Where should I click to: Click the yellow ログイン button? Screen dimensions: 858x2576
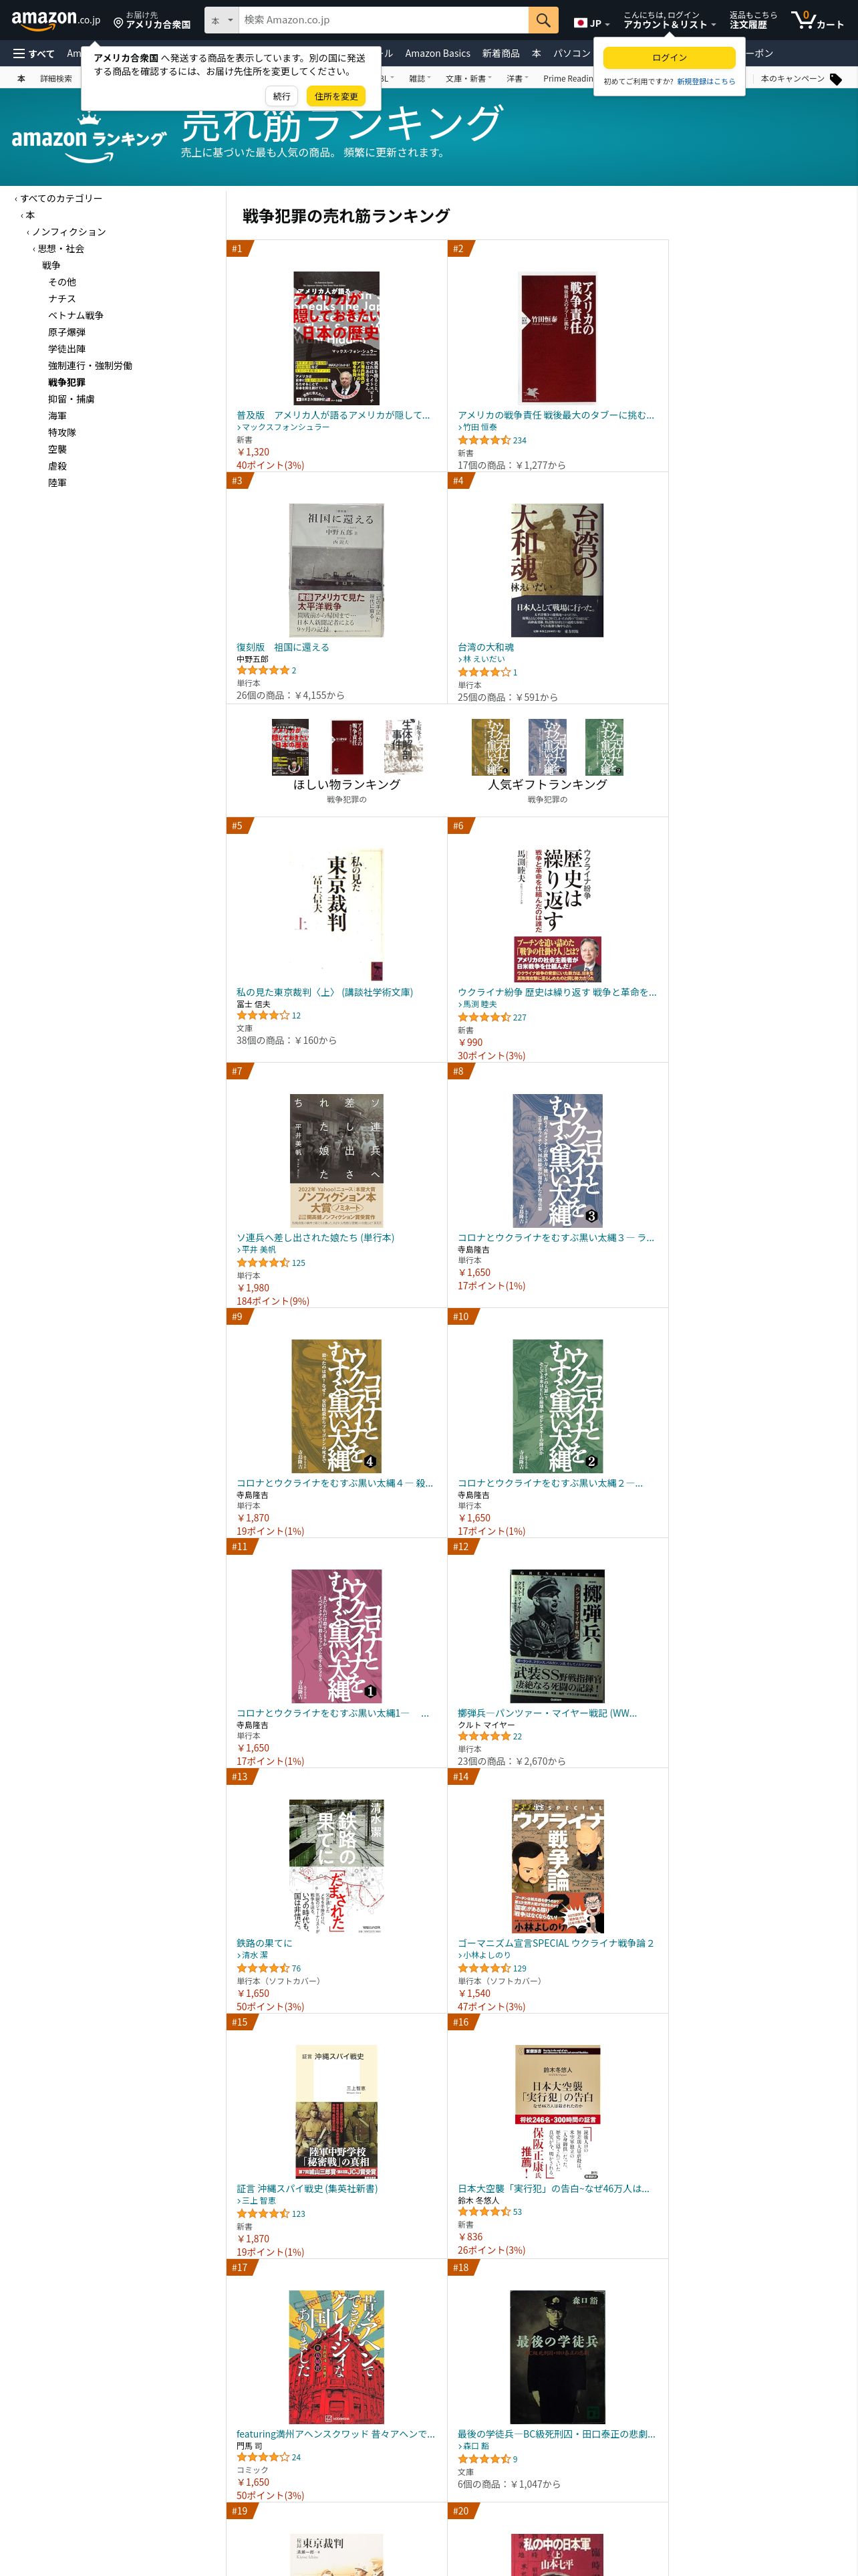[669, 58]
